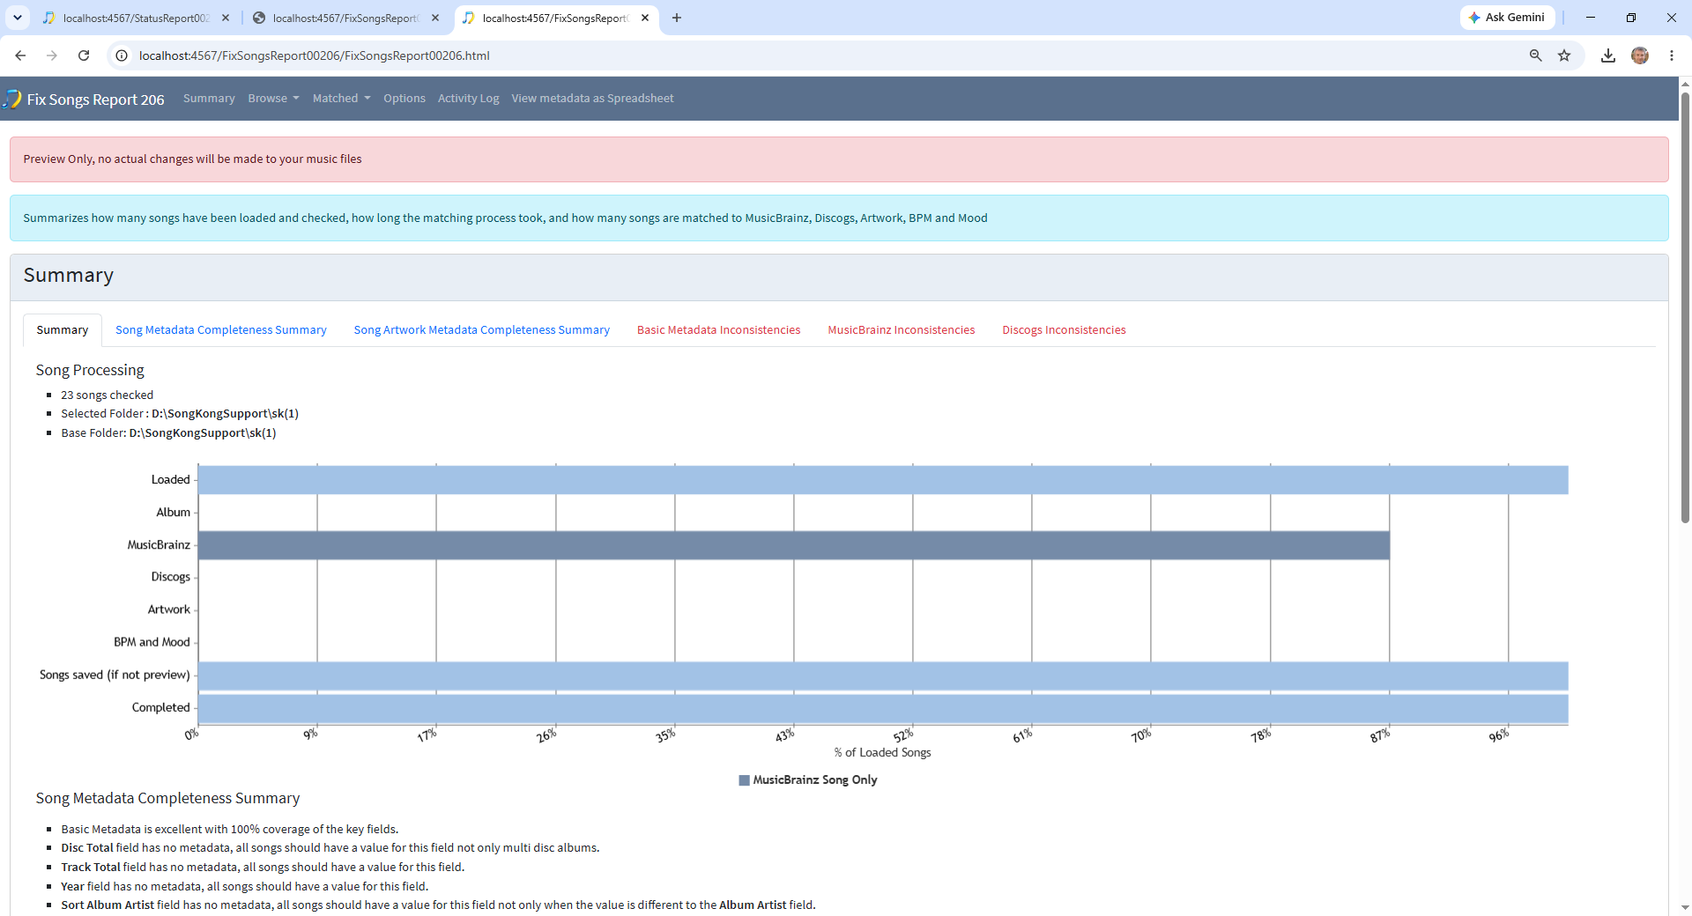Screen dimensions: 1692x916
Task: Click the Sort Album Artist field message
Action: (x=438, y=905)
